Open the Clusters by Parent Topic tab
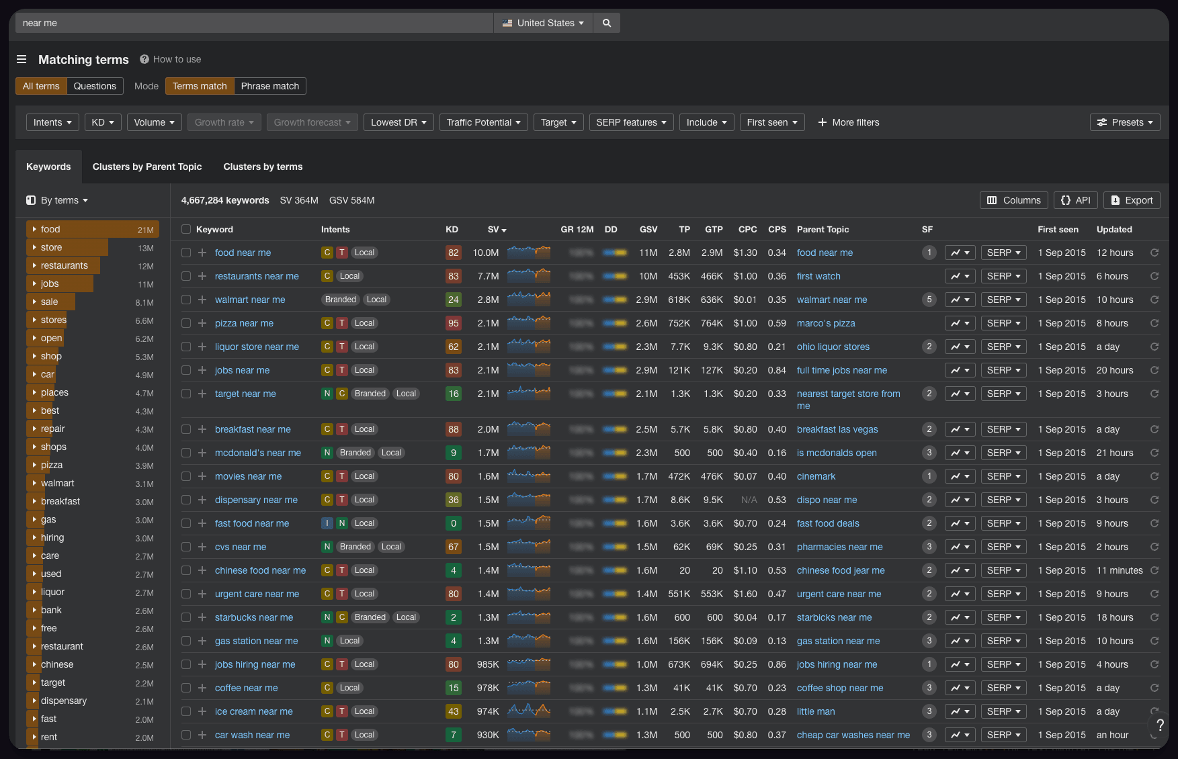The image size is (1178, 759). [x=147, y=167]
